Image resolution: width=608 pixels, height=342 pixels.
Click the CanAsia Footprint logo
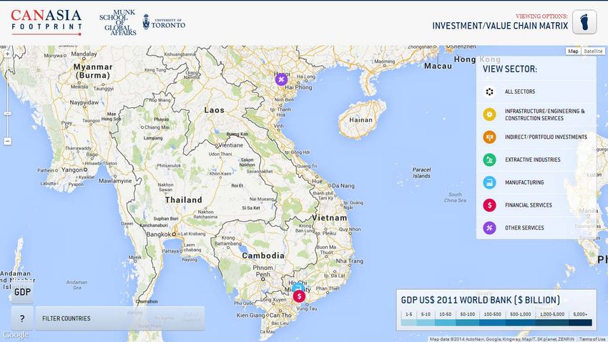(46, 21)
